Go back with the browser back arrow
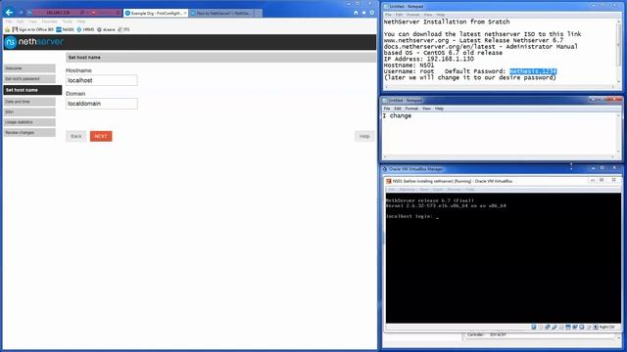 [9, 13]
